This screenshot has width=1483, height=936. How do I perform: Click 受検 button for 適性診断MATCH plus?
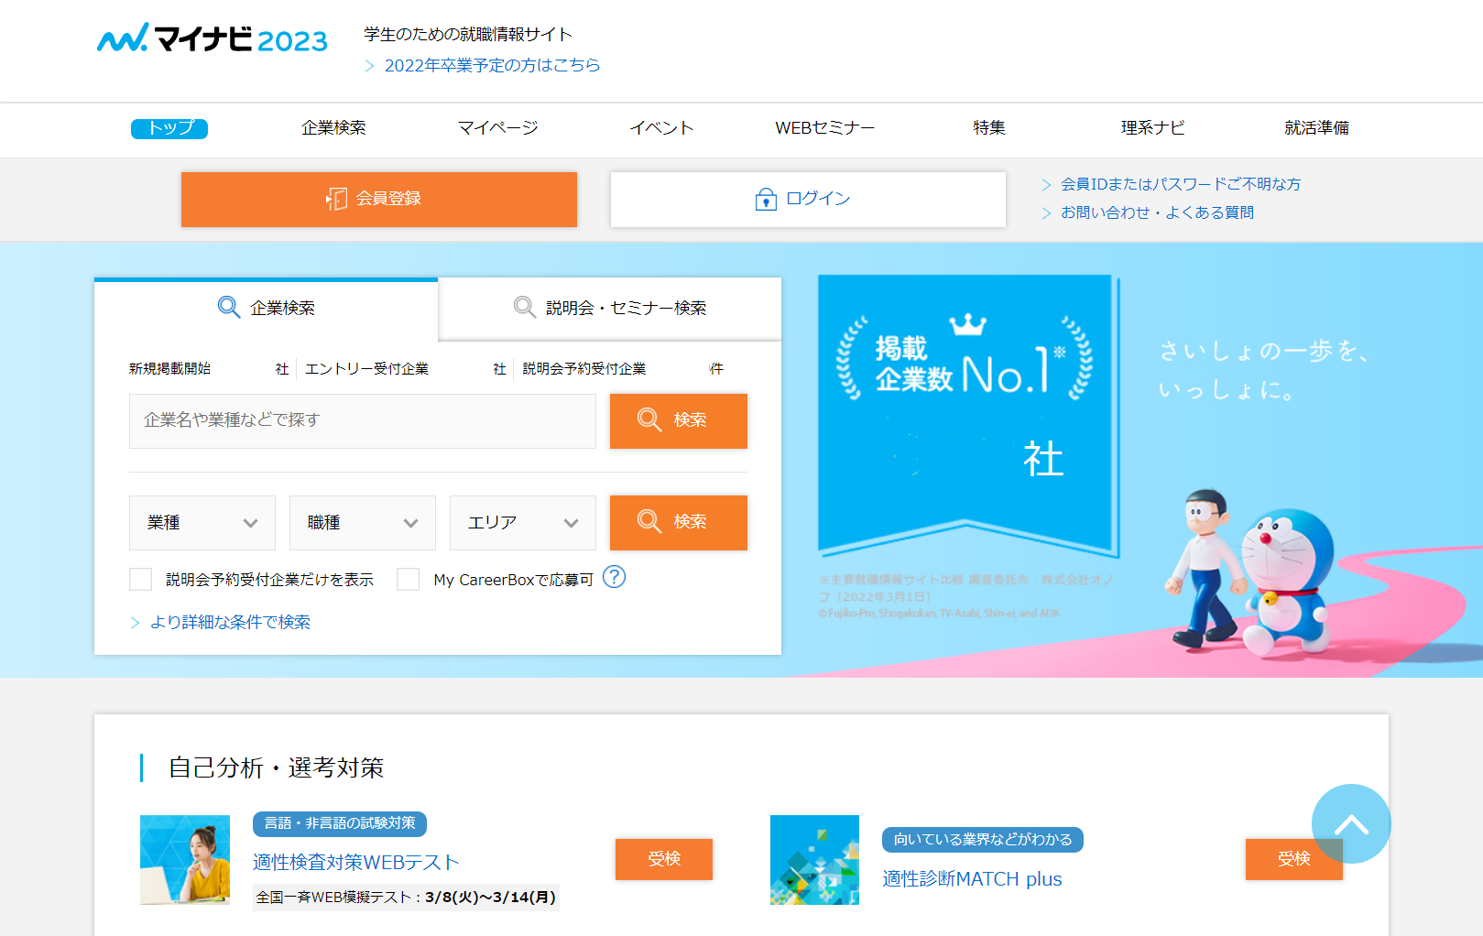(x=1293, y=859)
